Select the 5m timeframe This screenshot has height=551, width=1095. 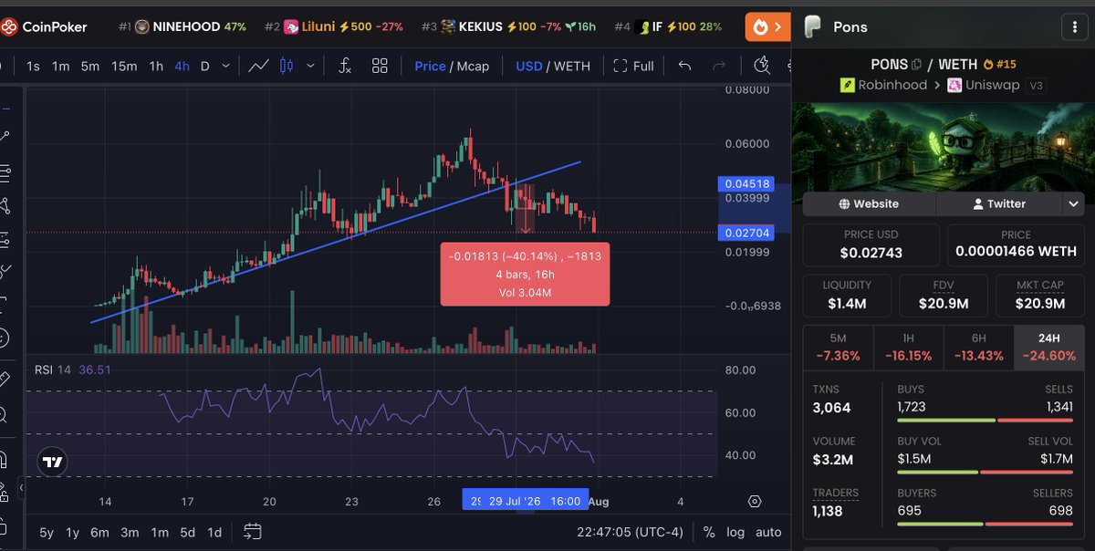pyautogui.click(x=89, y=66)
